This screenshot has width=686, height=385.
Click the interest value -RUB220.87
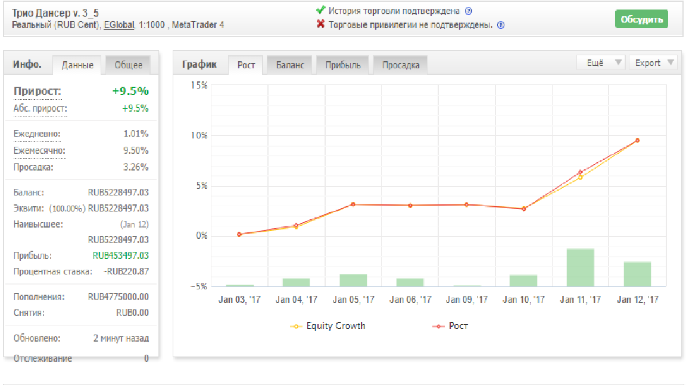click(x=126, y=272)
